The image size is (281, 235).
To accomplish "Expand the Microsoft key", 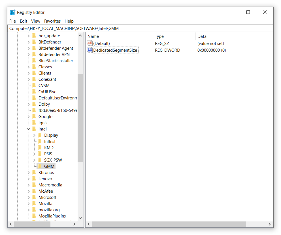I will point(28,197).
